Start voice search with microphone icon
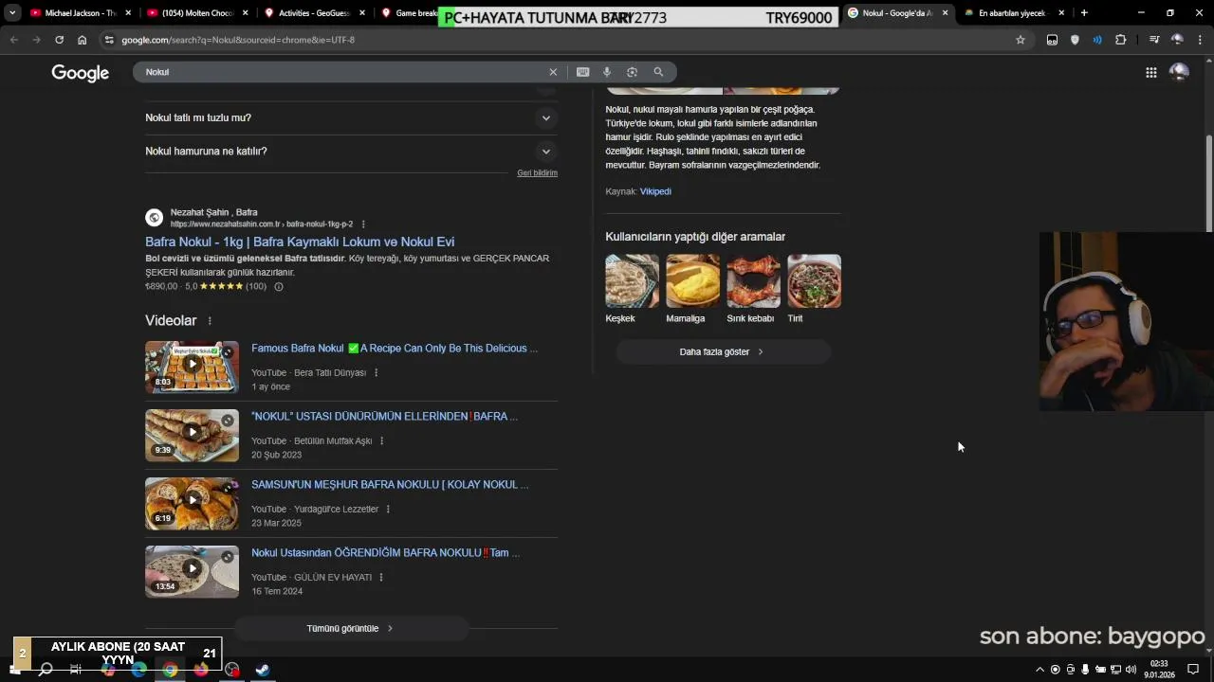Screen dimensions: 1214x682 (x=607, y=72)
